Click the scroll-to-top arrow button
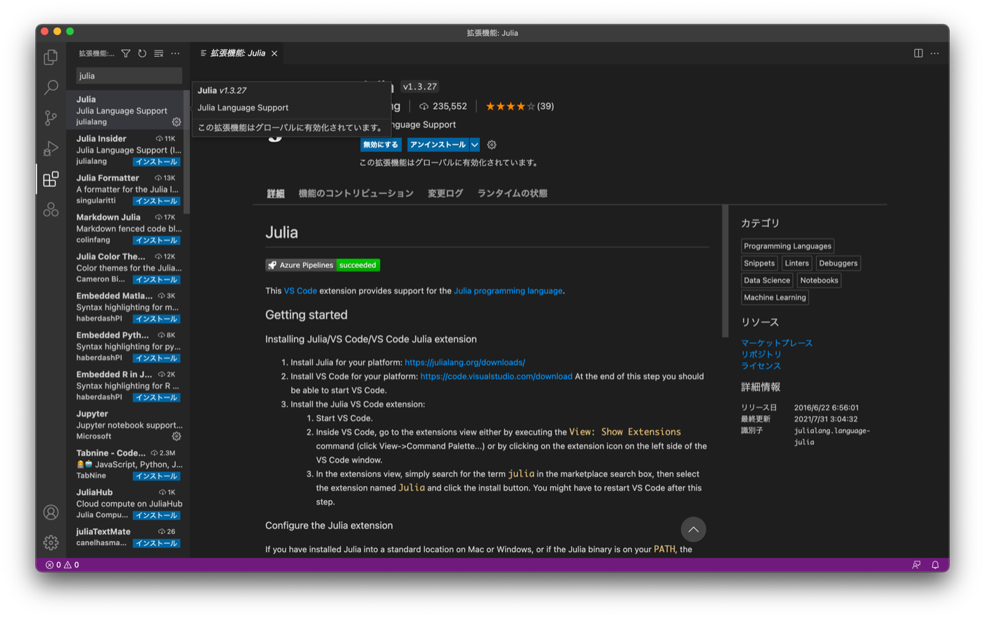This screenshot has height=619, width=985. click(x=693, y=530)
